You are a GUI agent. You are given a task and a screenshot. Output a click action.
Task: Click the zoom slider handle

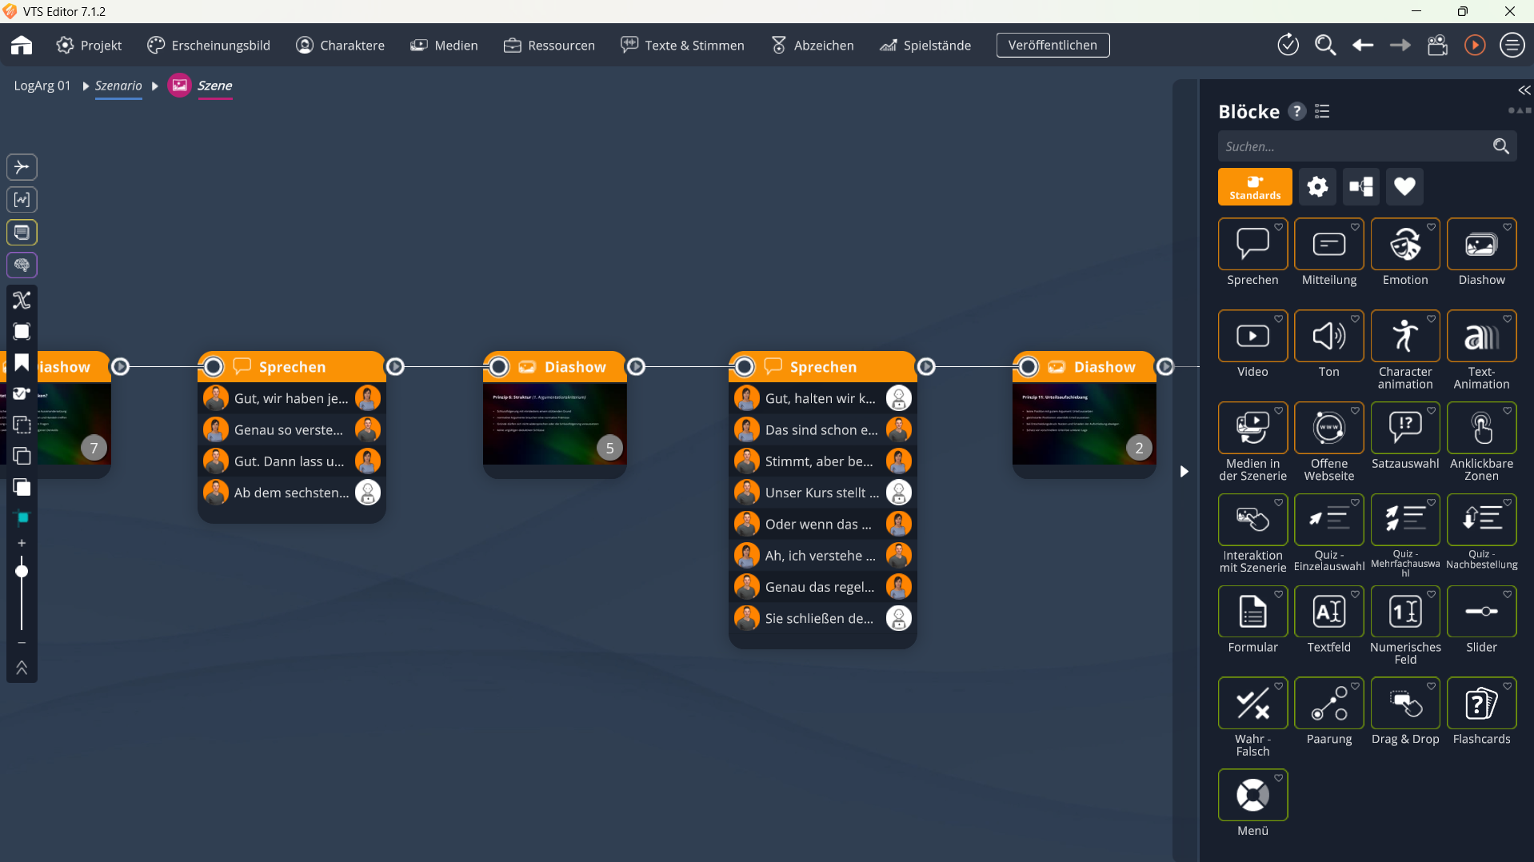[x=22, y=571]
